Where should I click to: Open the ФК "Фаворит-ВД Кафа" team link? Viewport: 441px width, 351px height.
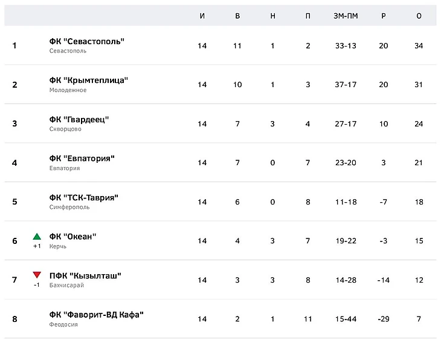(97, 315)
